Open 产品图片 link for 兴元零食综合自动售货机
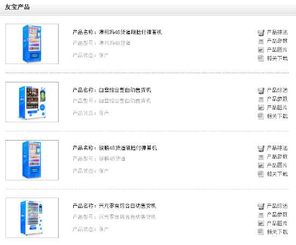This screenshot has height=245, width=296. (277, 223)
